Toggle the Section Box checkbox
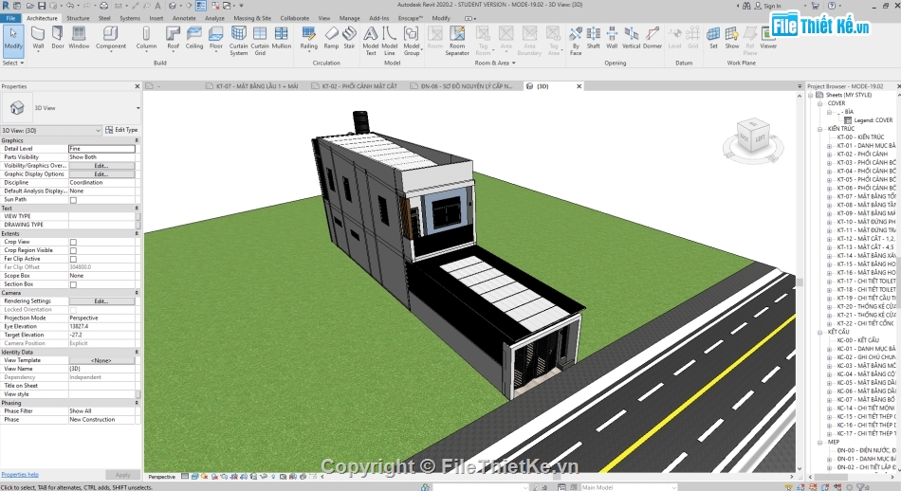The image size is (901, 491). (73, 285)
